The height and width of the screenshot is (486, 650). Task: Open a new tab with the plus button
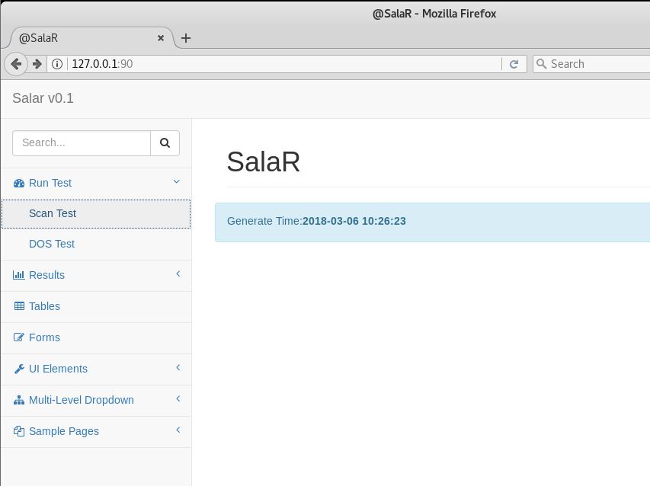pyautogui.click(x=186, y=38)
